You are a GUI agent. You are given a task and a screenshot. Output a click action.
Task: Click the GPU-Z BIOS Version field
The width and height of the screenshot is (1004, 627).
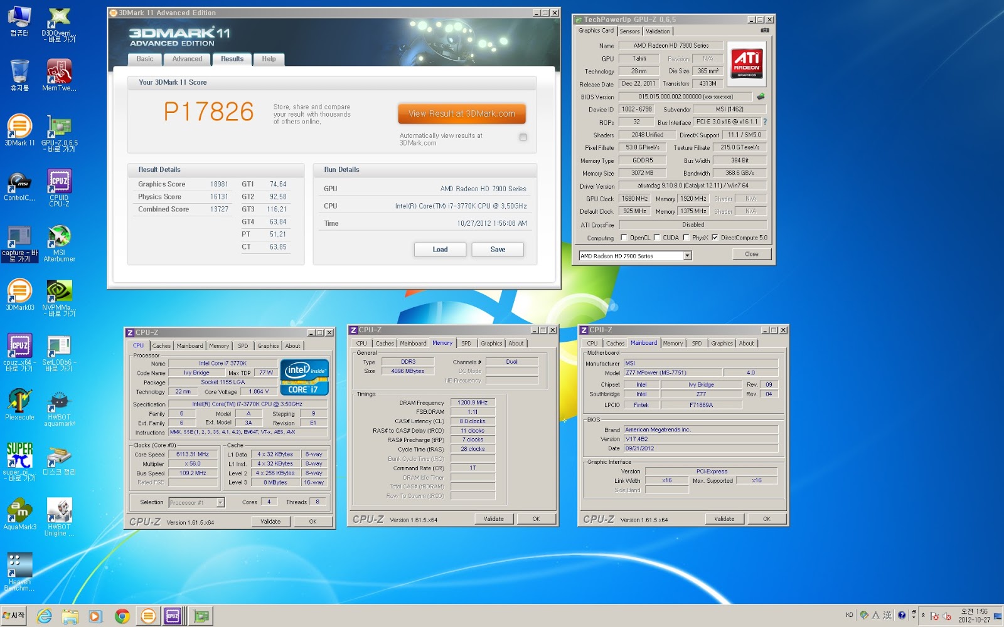pos(685,97)
